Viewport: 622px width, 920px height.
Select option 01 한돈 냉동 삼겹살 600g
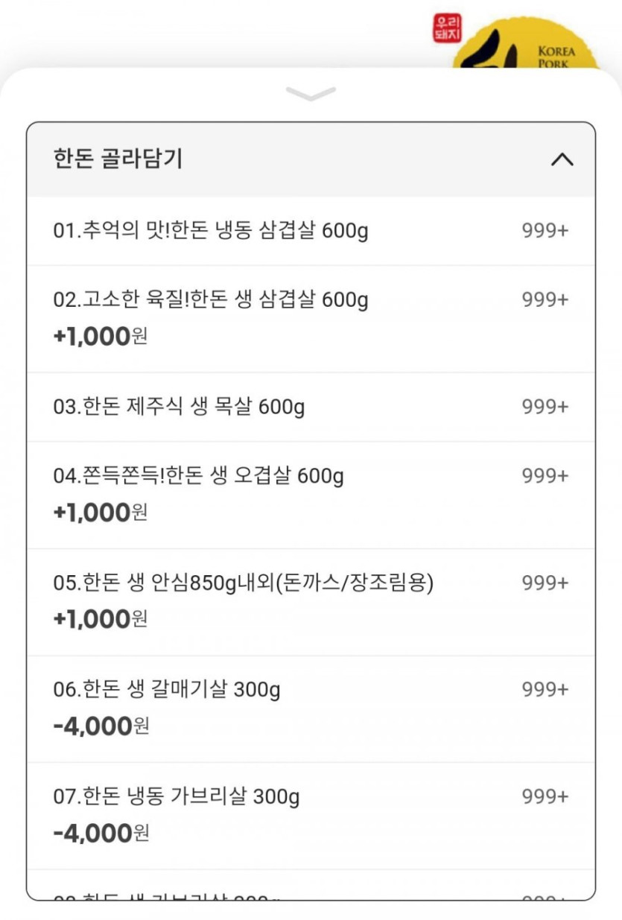[x=211, y=231]
